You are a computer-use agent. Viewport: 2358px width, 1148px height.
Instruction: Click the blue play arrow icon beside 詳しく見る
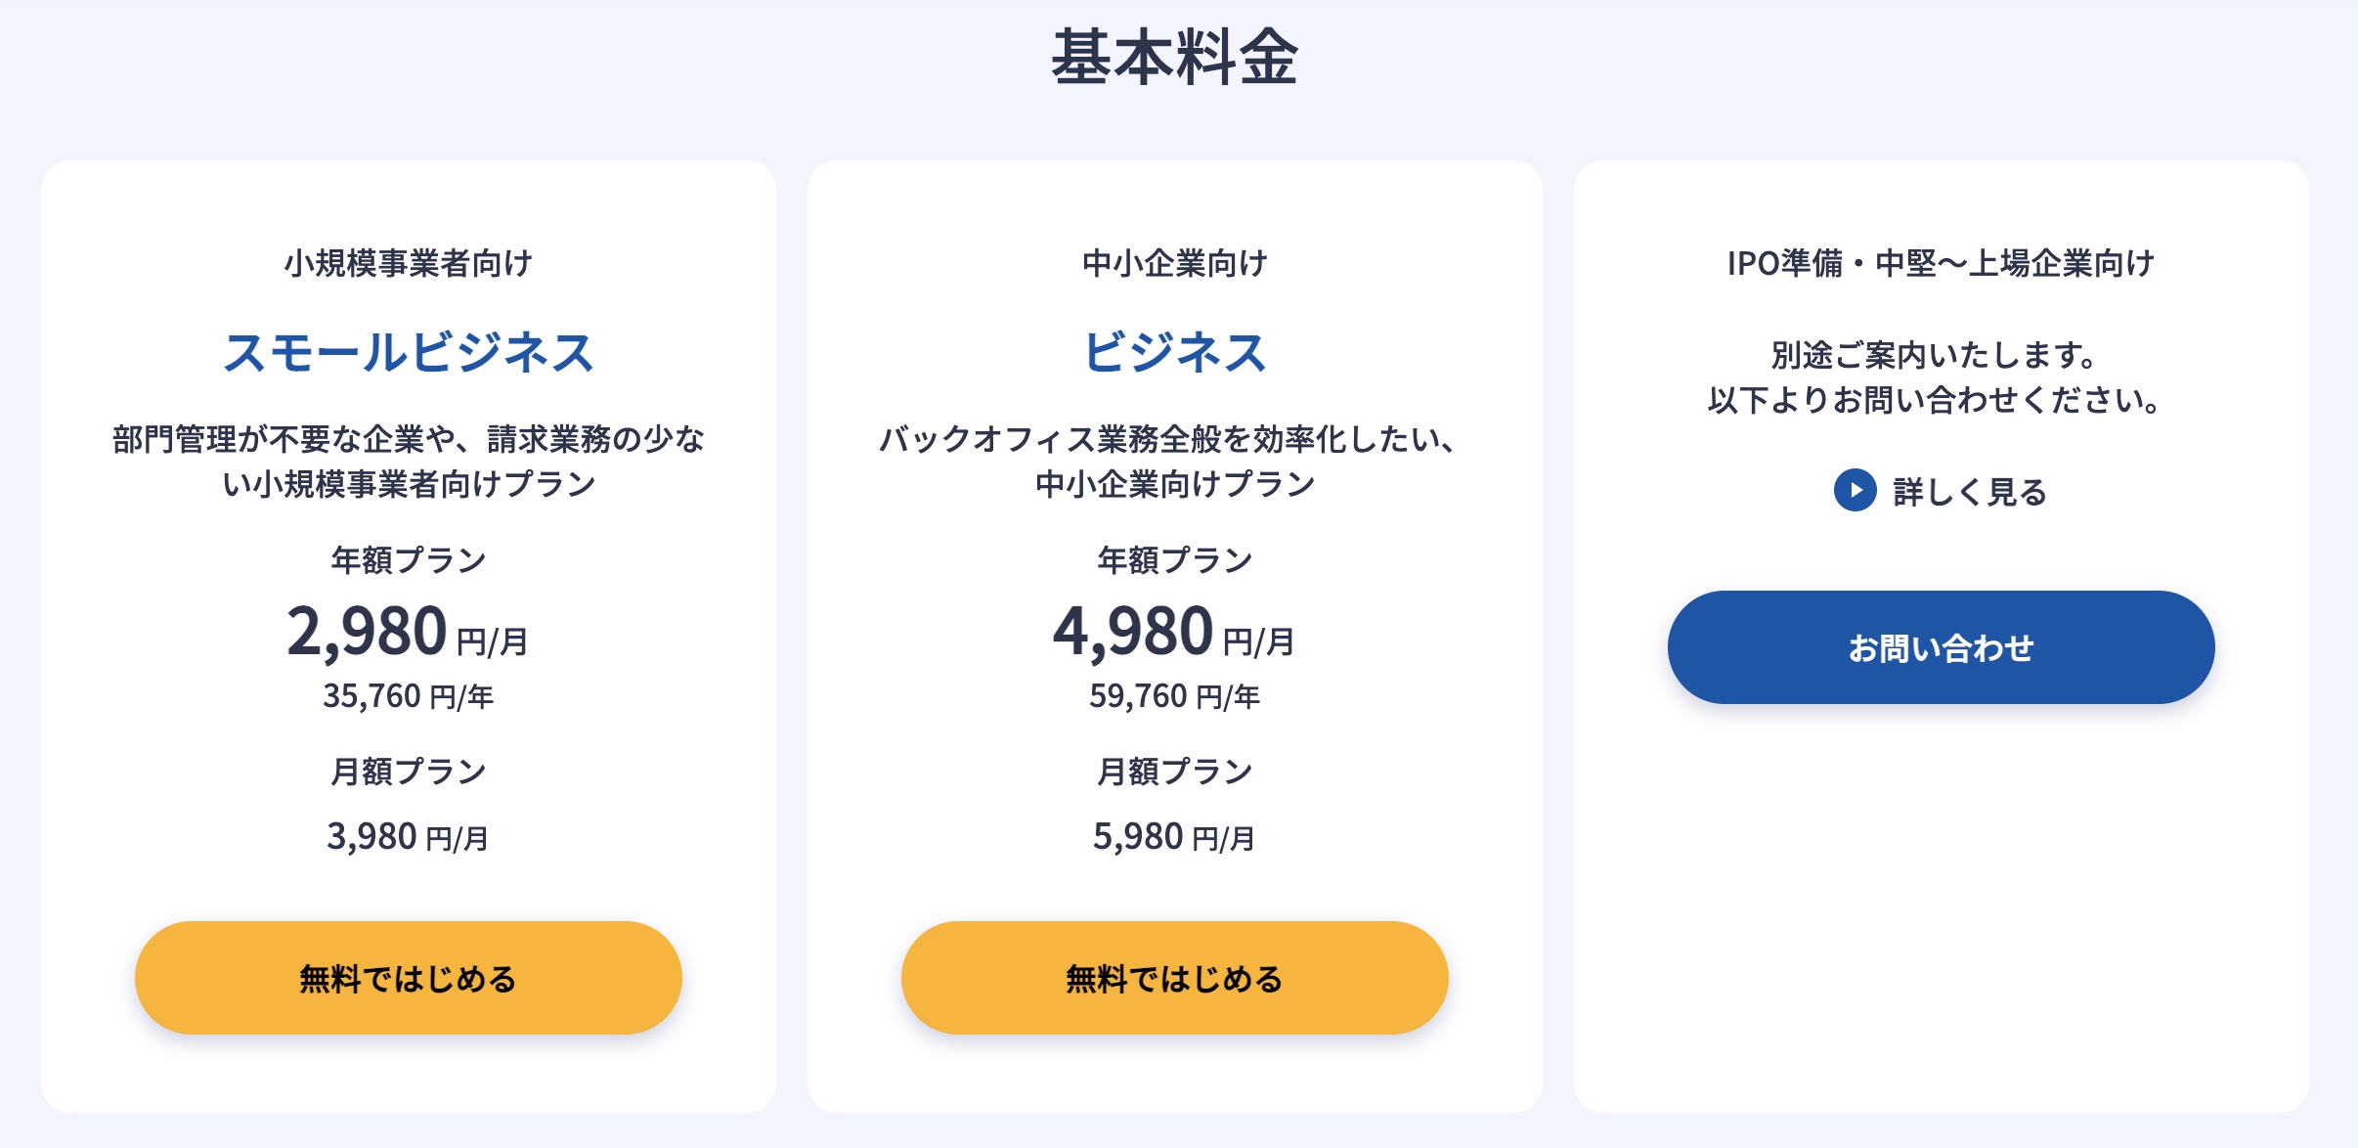tap(1855, 491)
